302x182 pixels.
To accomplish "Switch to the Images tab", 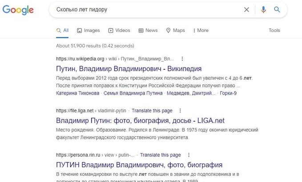I will (x=89, y=30).
